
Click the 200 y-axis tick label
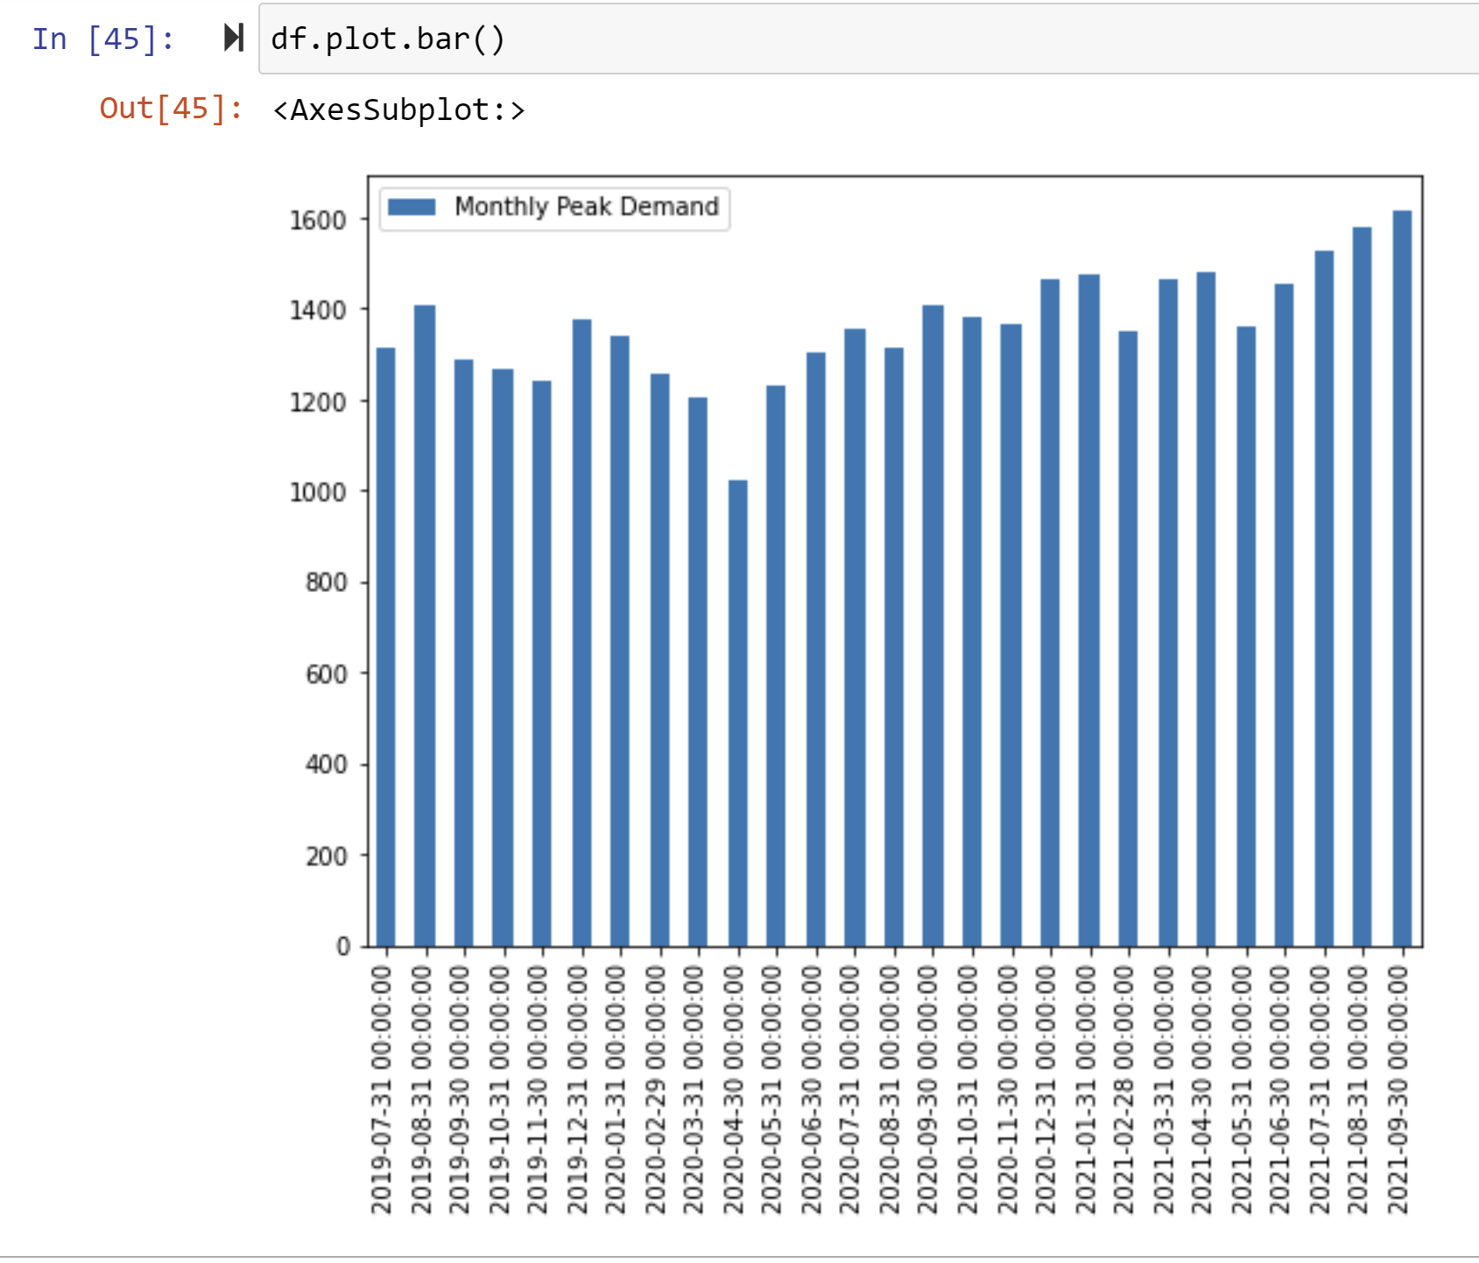[x=326, y=856]
